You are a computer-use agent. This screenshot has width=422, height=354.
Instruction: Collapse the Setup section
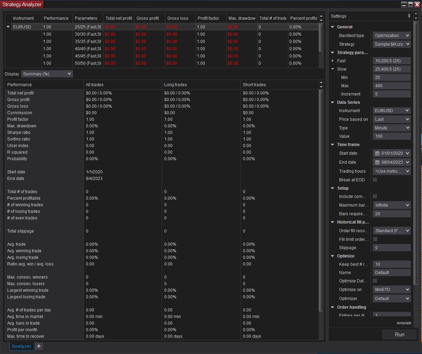click(x=333, y=188)
